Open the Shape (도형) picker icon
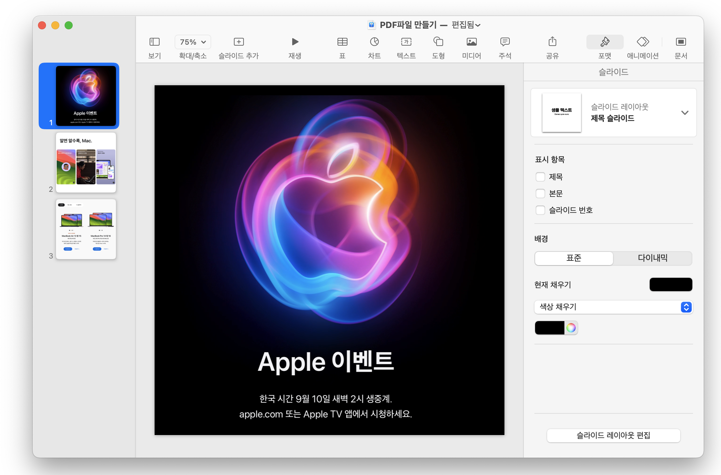This screenshot has width=721, height=475. [438, 42]
